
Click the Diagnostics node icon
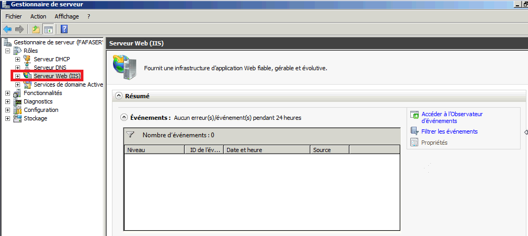pyautogui.click(x=17, y=101)
